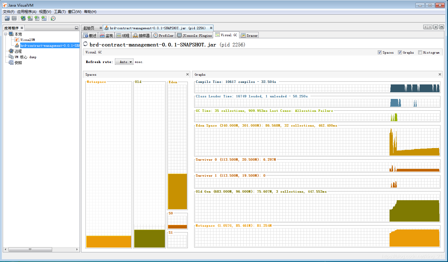This screenshot has width=448, height=262.
Task: Close the brd-contract-management jar tab
Action: click(211, 28)
